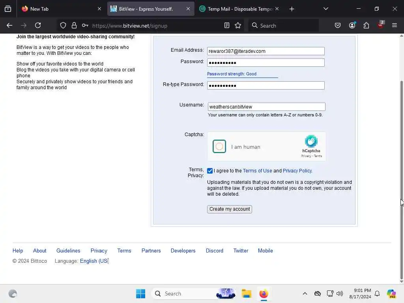Screen dimensions: 404x303
Task: Open Copilot icon in taskbar
Action: 391,294
